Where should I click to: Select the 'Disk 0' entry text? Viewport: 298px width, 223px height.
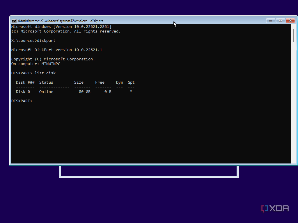(x=23, y=91)
